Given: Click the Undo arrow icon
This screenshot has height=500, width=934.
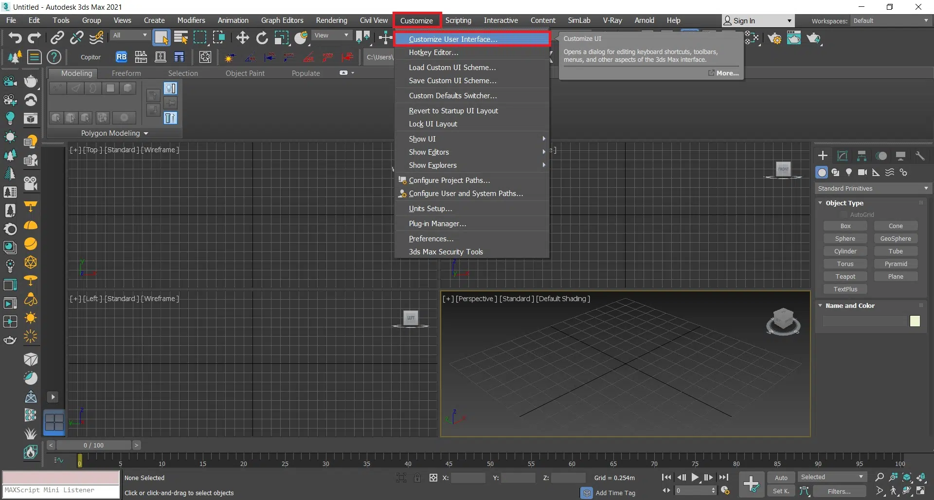Looking at the screenshot, I should (x=15, y=38).
